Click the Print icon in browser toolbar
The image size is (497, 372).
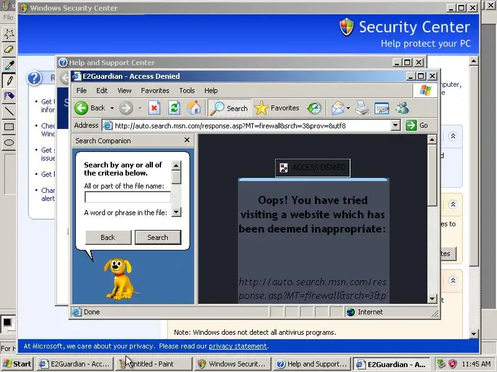pos(362,108)
